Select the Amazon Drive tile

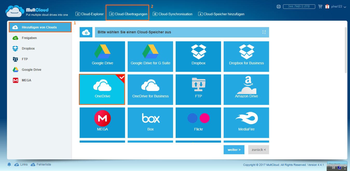(x=246, y=90)
